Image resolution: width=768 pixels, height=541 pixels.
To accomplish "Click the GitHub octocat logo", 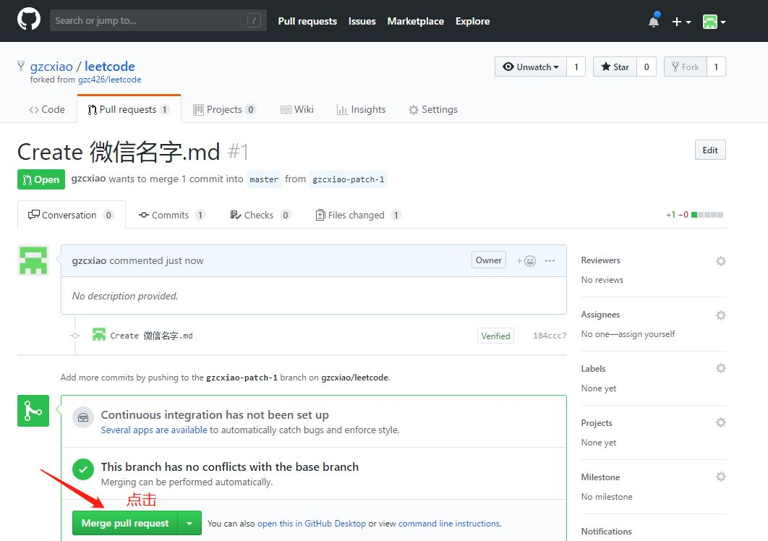I will (27, 20).
